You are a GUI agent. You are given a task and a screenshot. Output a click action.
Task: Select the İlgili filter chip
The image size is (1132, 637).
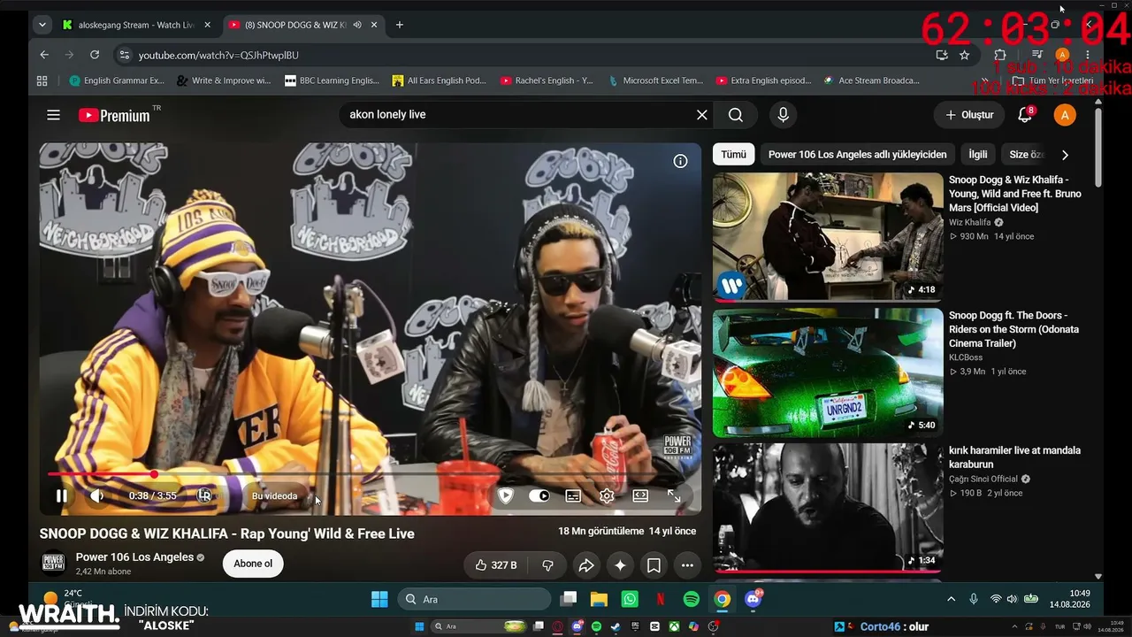point(978,154)
